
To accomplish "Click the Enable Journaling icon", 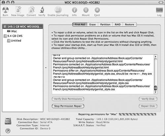I will (x=58, y=10).
